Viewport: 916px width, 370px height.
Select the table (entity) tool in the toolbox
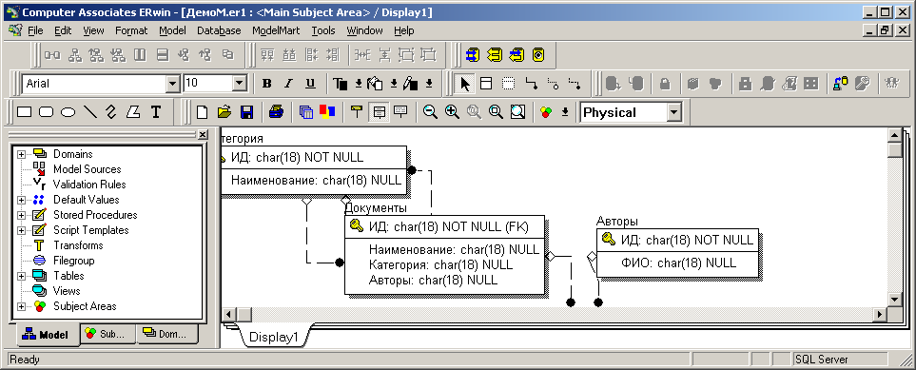pos(486,84)
